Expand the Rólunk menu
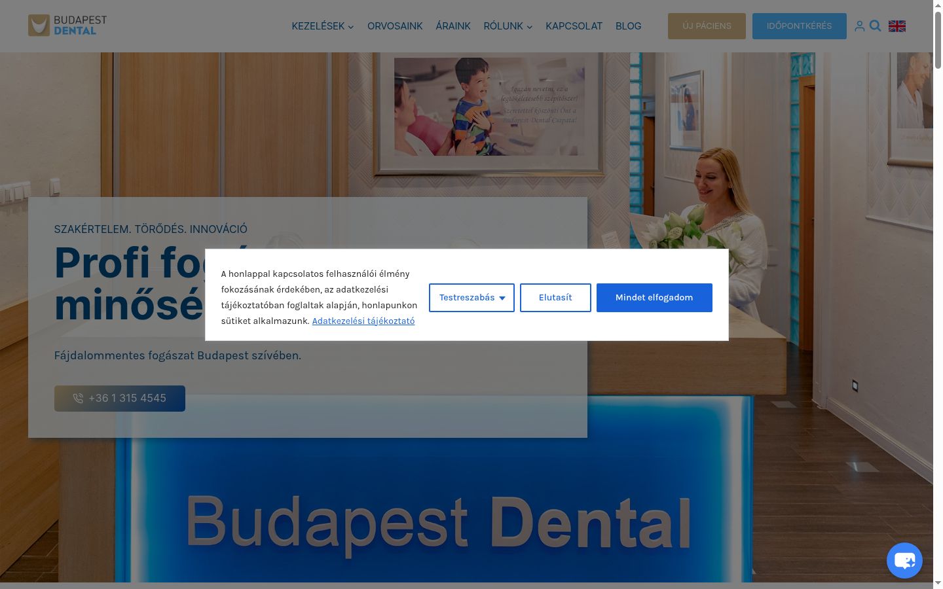 click(508, 26)
